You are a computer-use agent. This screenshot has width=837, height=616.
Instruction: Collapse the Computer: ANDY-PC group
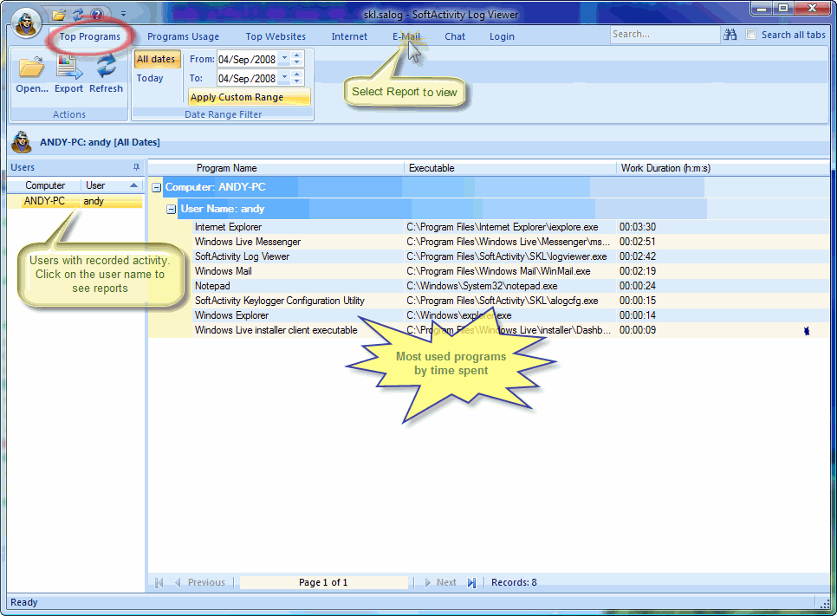click(x=157, y=187)
